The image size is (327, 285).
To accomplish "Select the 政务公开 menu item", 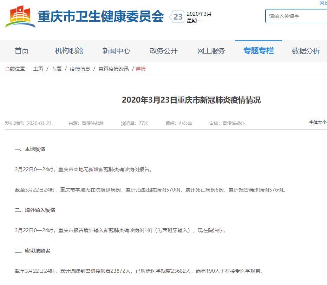I will pyautogui.click(x=164, y=51).
